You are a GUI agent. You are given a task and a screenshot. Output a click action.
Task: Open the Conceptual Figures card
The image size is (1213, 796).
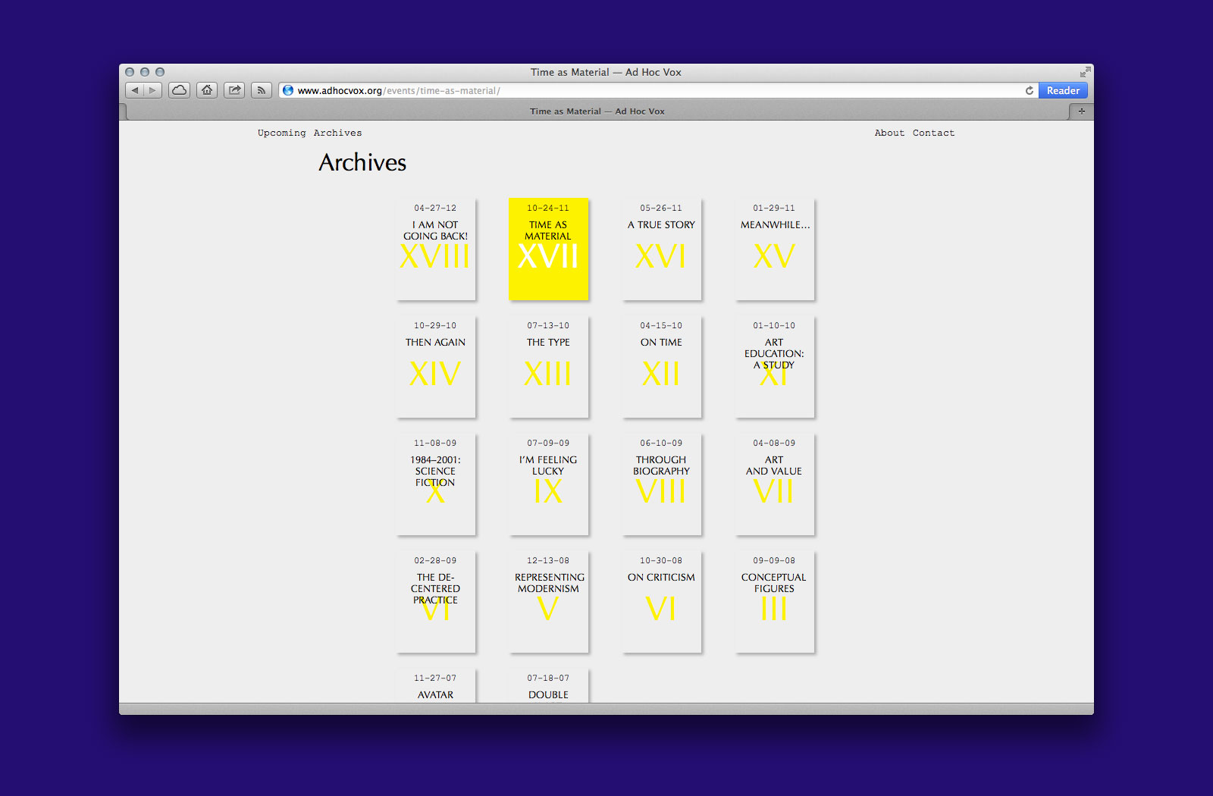774,602
